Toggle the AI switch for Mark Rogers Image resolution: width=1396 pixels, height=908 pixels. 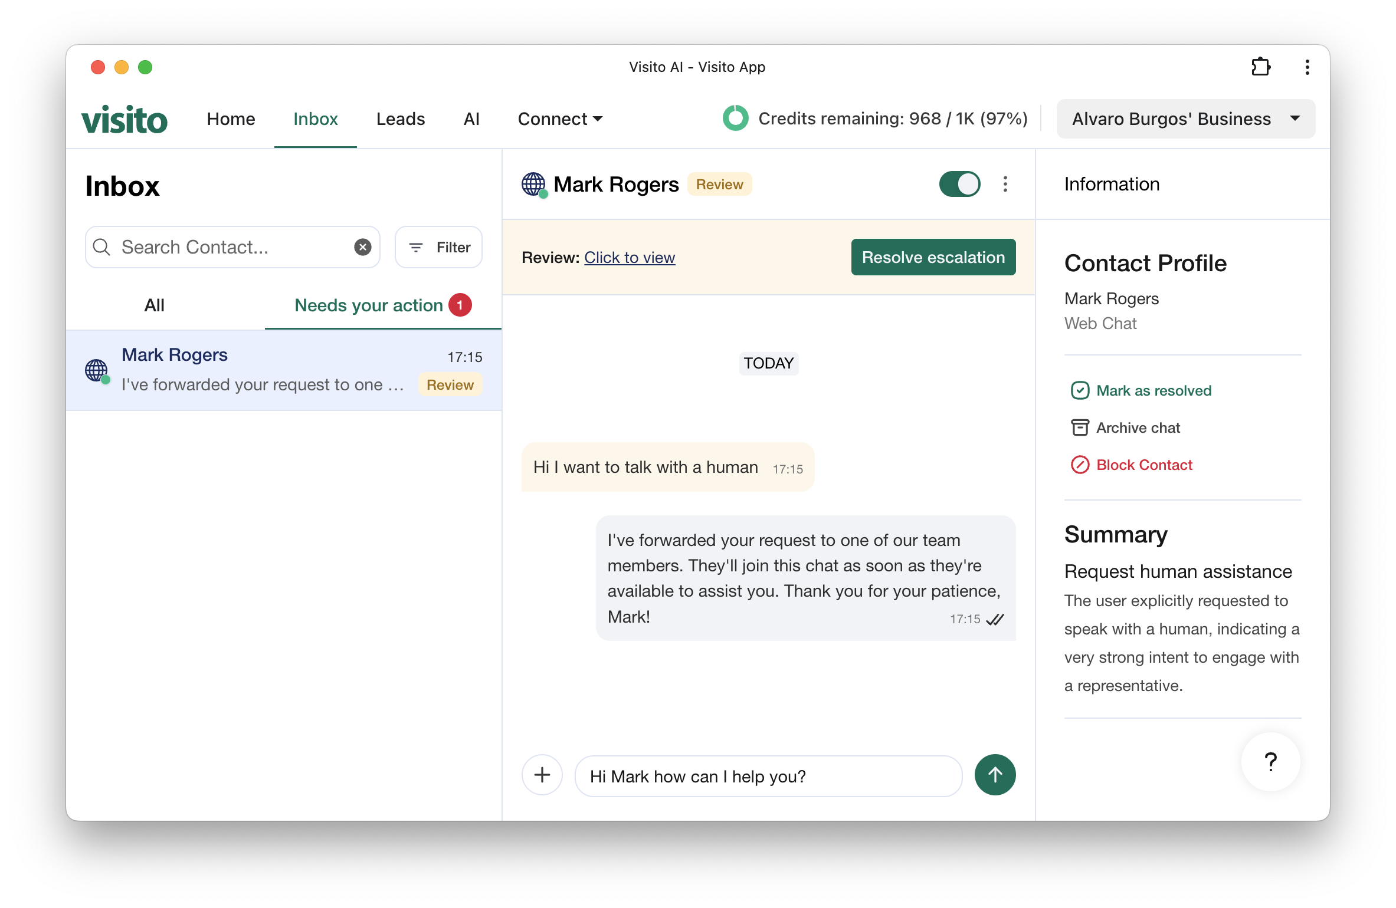(959, 184)
